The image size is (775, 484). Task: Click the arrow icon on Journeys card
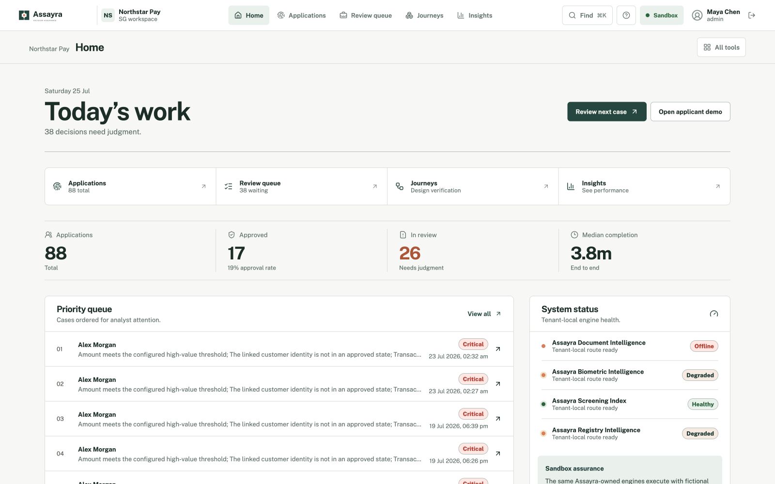pos(546,186)
